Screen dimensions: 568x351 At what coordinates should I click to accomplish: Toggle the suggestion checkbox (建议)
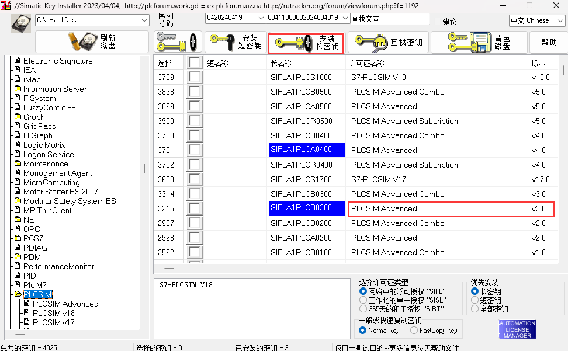tap(437, 22)
